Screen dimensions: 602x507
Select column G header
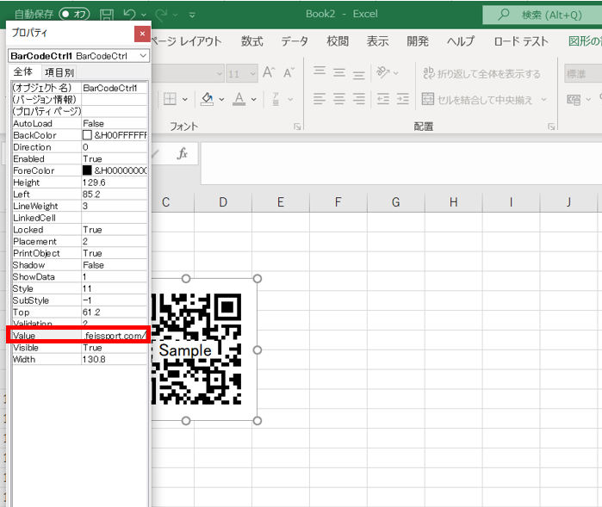pos(396,202)
